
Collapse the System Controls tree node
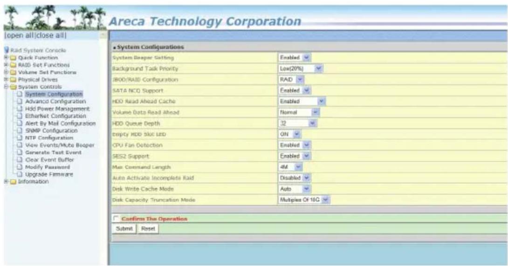[x=6, y=87]
